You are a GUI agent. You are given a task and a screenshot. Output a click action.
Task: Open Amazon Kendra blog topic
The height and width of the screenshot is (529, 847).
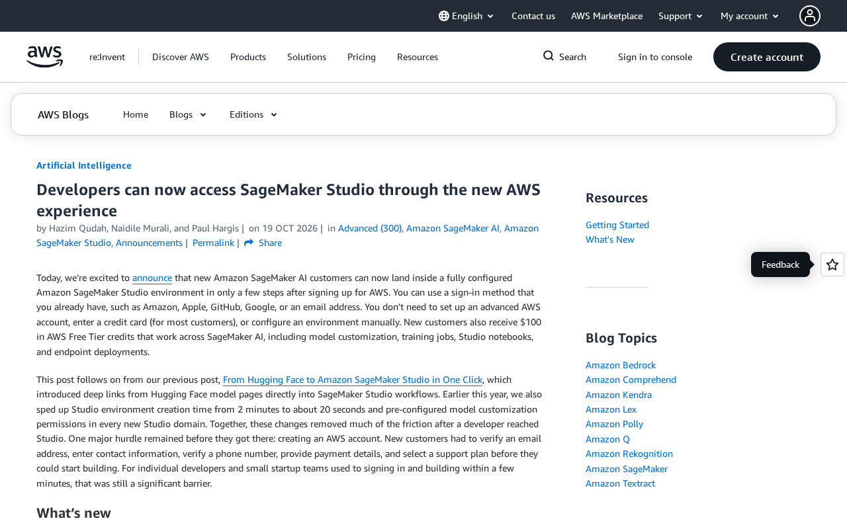click(x=619, y=395)
